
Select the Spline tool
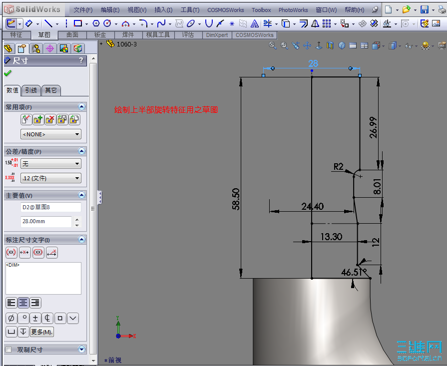[161, 23]
